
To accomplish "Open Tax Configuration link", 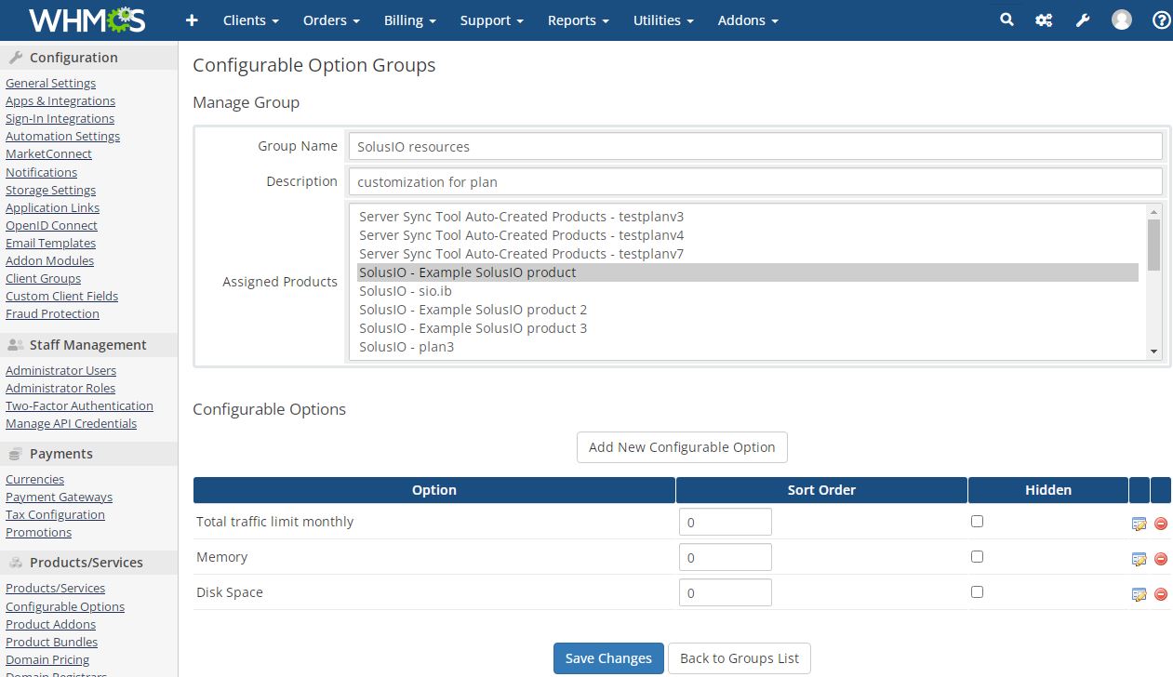I will 55,514.
